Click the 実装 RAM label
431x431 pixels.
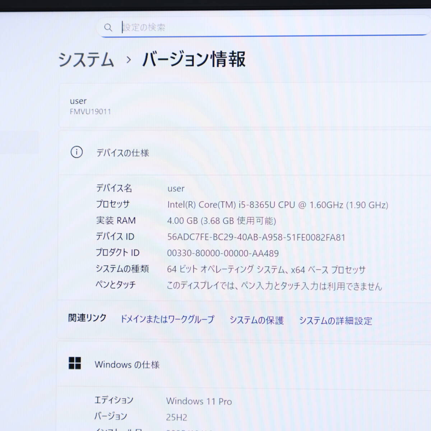tap(116, 220)
